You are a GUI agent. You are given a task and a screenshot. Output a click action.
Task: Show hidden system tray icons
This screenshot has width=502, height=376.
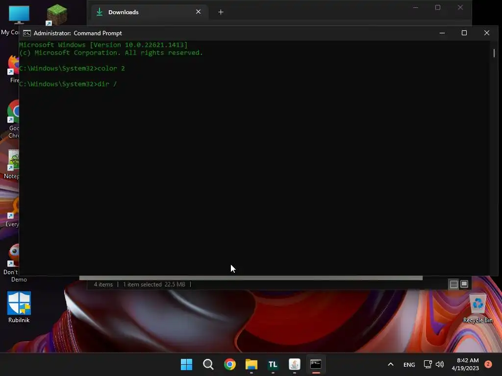tap(391, 364)
